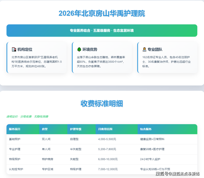Select the 专业团队 card heading
The width and height of the screenshot is (204, 178).
click(155, 49)
